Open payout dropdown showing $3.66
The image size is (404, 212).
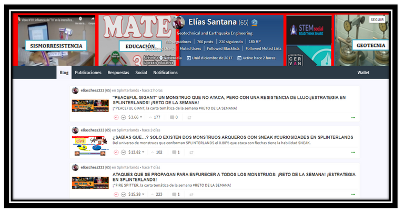pyautogui.click(x=135, y=117)
